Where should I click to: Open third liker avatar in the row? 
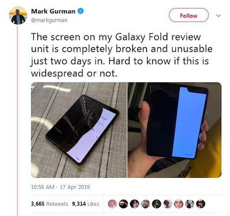coord(134,204)
